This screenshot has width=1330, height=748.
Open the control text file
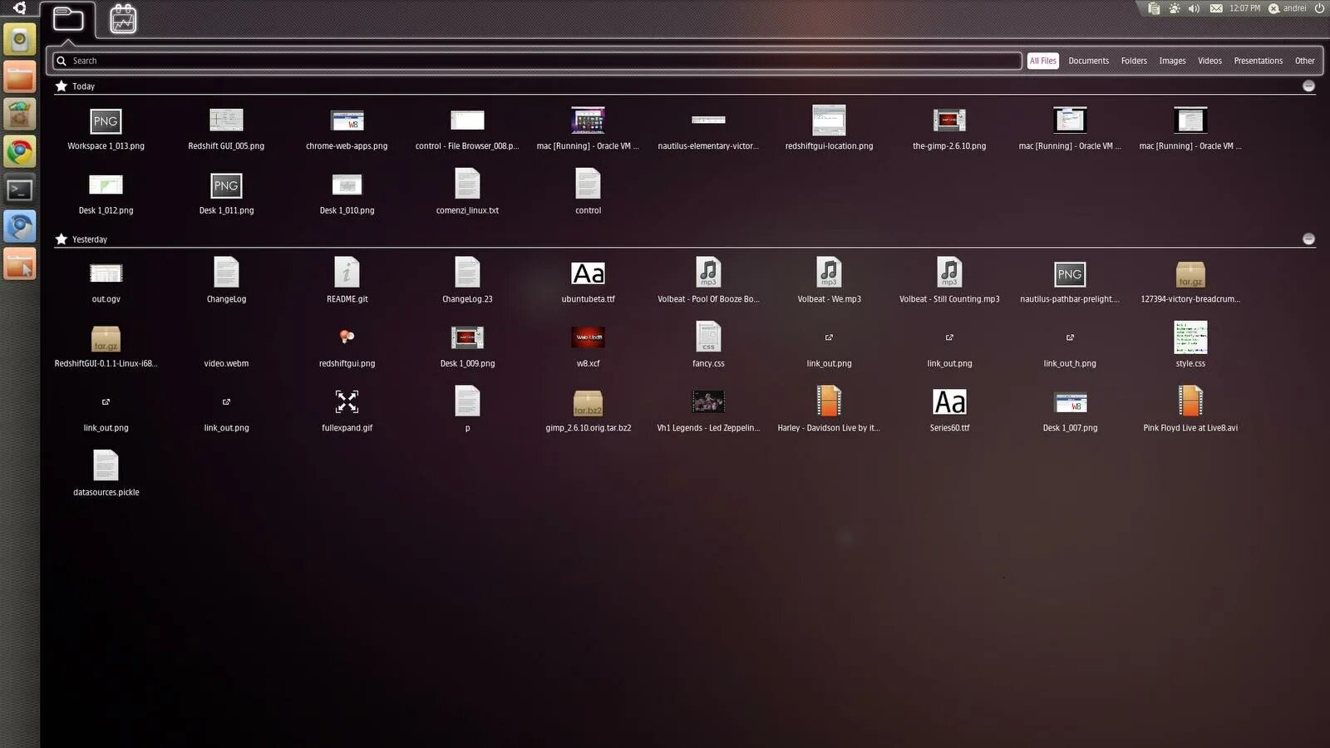[588, 192]
